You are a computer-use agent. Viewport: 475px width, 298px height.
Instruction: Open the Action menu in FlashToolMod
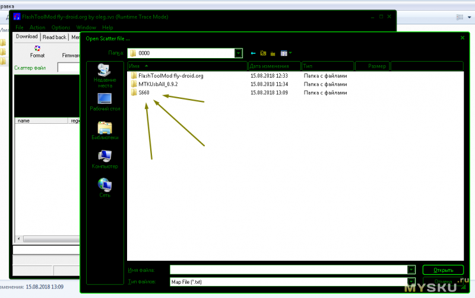point(37,27)
